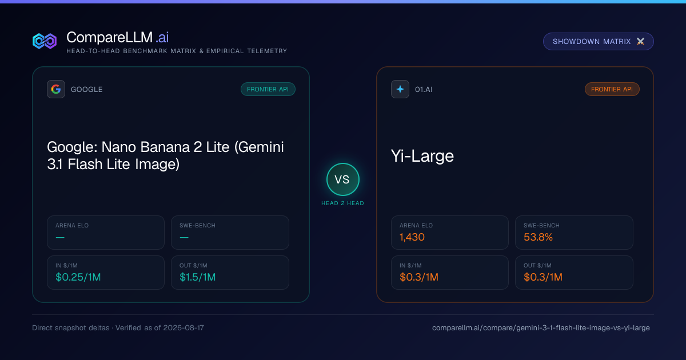
Task: Click Google input price $0.25/1M tile
Action: 106,273
